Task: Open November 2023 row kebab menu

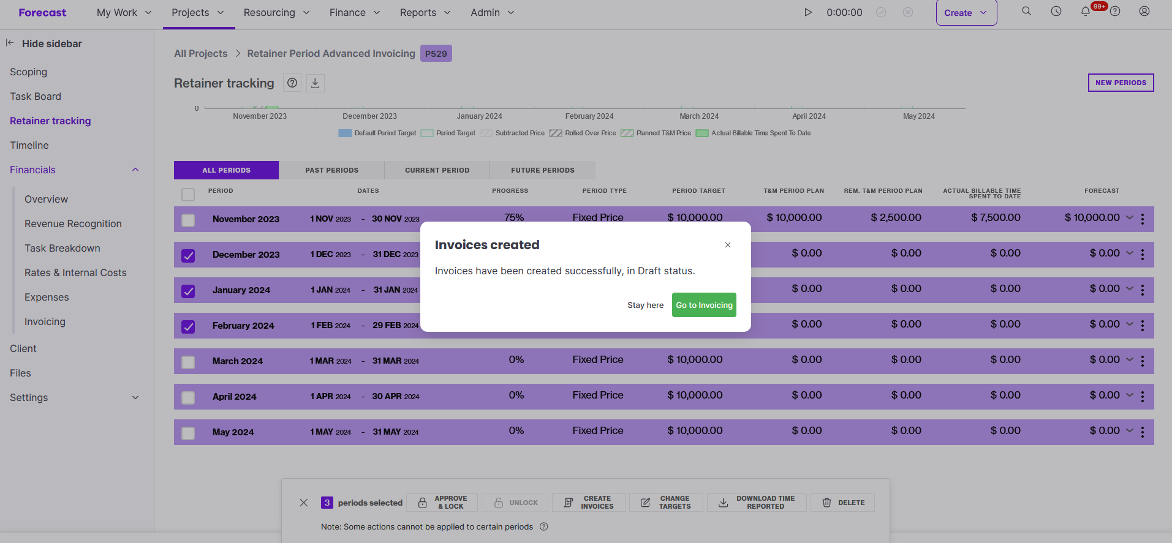Action: click(x=1143, y=219)
